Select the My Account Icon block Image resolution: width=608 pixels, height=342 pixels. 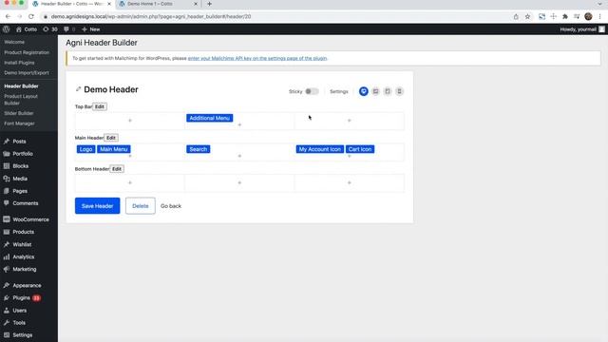pos(320,149)
